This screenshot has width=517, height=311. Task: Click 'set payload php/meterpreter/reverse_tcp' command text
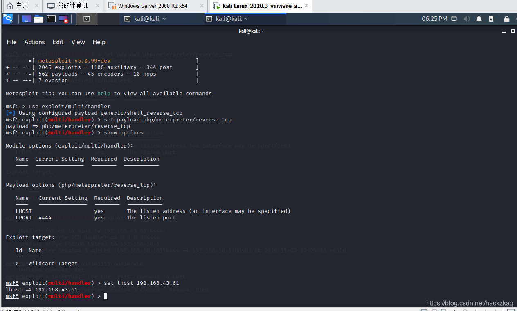point(168,120)
